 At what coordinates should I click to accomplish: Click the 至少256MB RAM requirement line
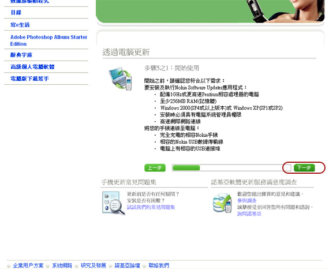(x=188, y=101)
